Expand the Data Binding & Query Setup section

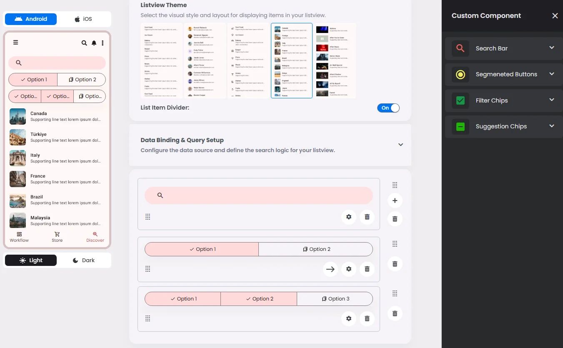(400, 145)
